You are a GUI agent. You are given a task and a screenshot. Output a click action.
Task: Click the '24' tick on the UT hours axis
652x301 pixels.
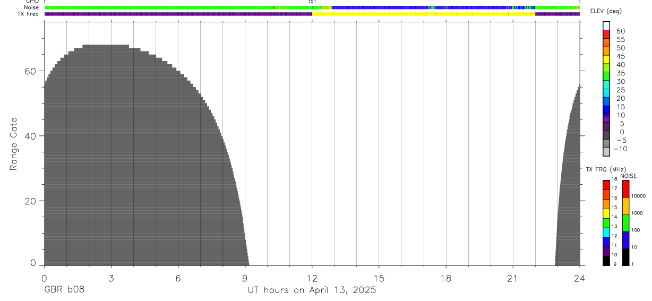click(580, 278)
